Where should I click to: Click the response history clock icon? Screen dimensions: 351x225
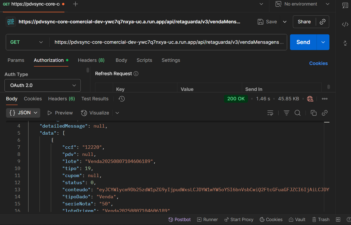tap(121, 99)
